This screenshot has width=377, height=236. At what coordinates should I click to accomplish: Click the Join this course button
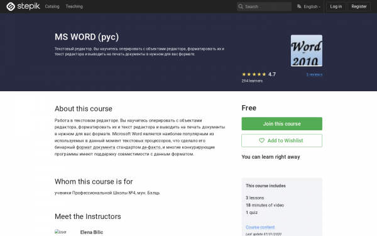[281, 124]
